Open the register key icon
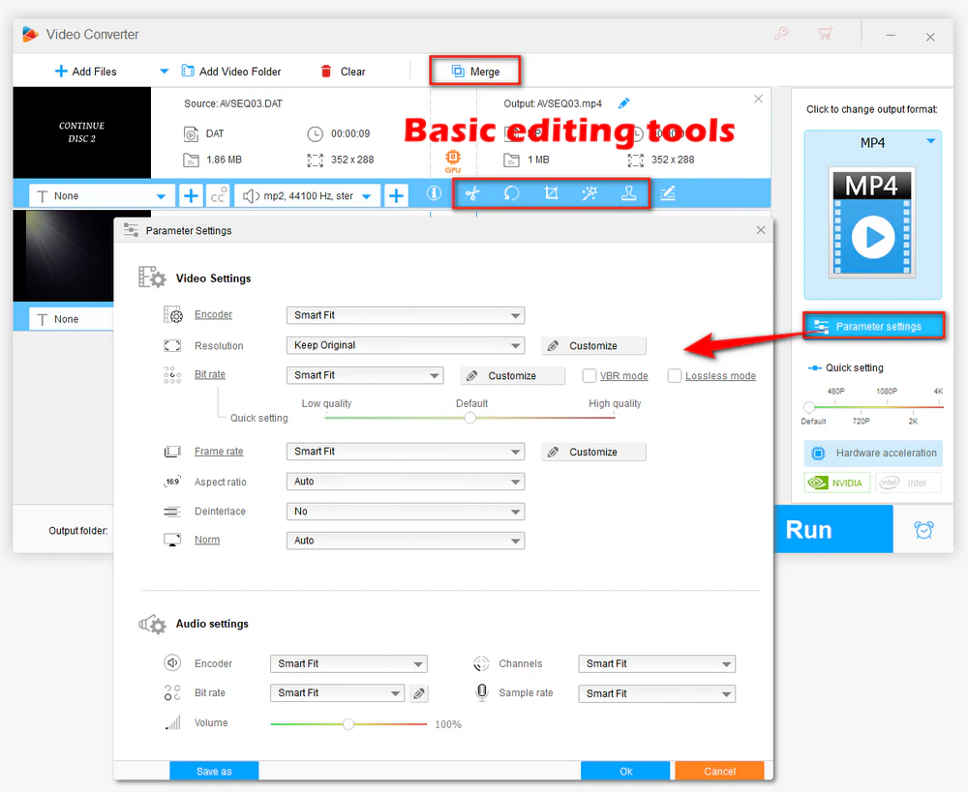 (x=781, y=33)
